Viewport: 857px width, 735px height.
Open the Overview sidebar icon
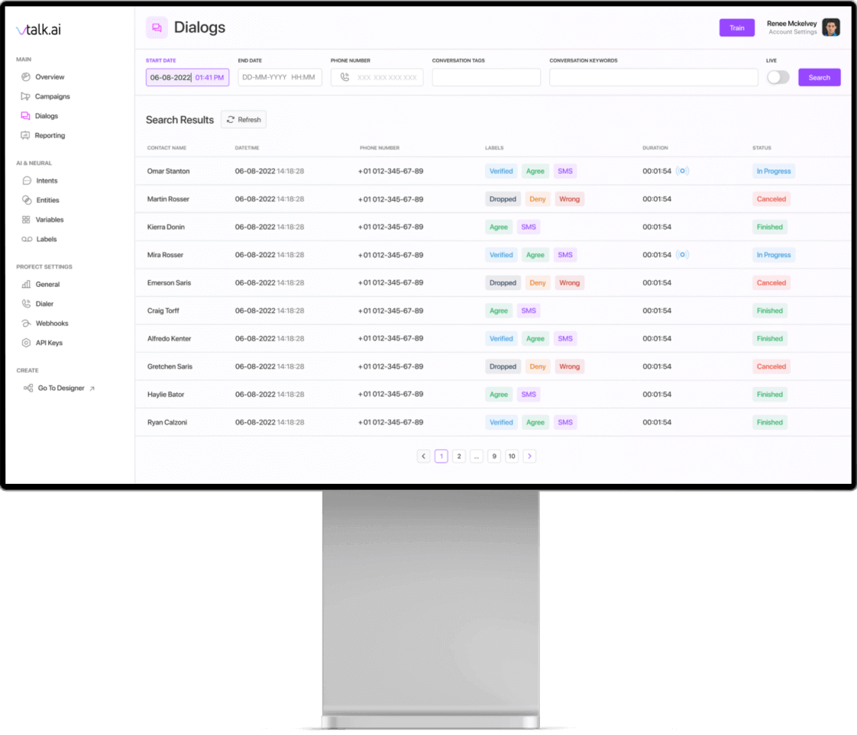[26, 77]
